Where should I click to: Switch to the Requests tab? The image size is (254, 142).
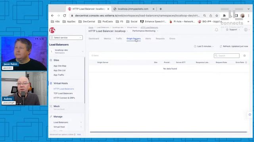click(160, 39)
